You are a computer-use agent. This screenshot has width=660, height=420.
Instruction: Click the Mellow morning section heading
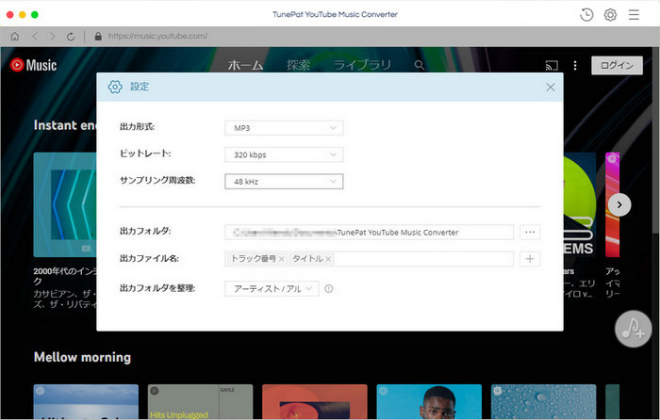(83, 357)
